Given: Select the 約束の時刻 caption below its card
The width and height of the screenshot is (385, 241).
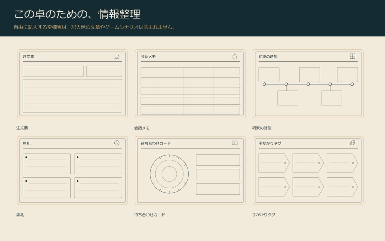Looking at the screenshot, I should [x=262, y=128].
